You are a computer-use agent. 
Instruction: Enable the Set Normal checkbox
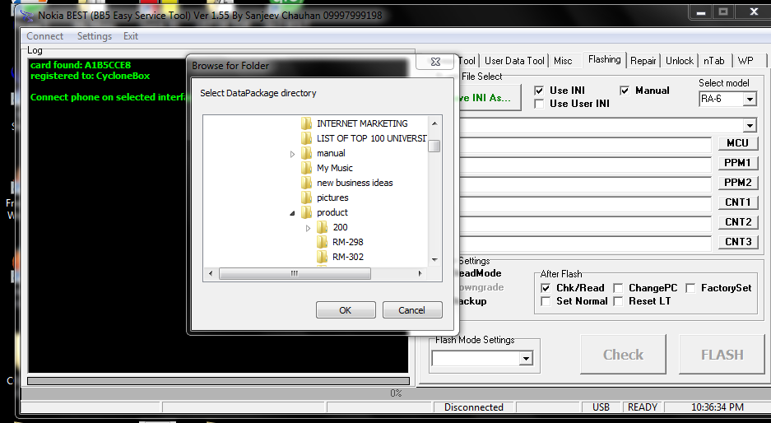coord(546,301)
